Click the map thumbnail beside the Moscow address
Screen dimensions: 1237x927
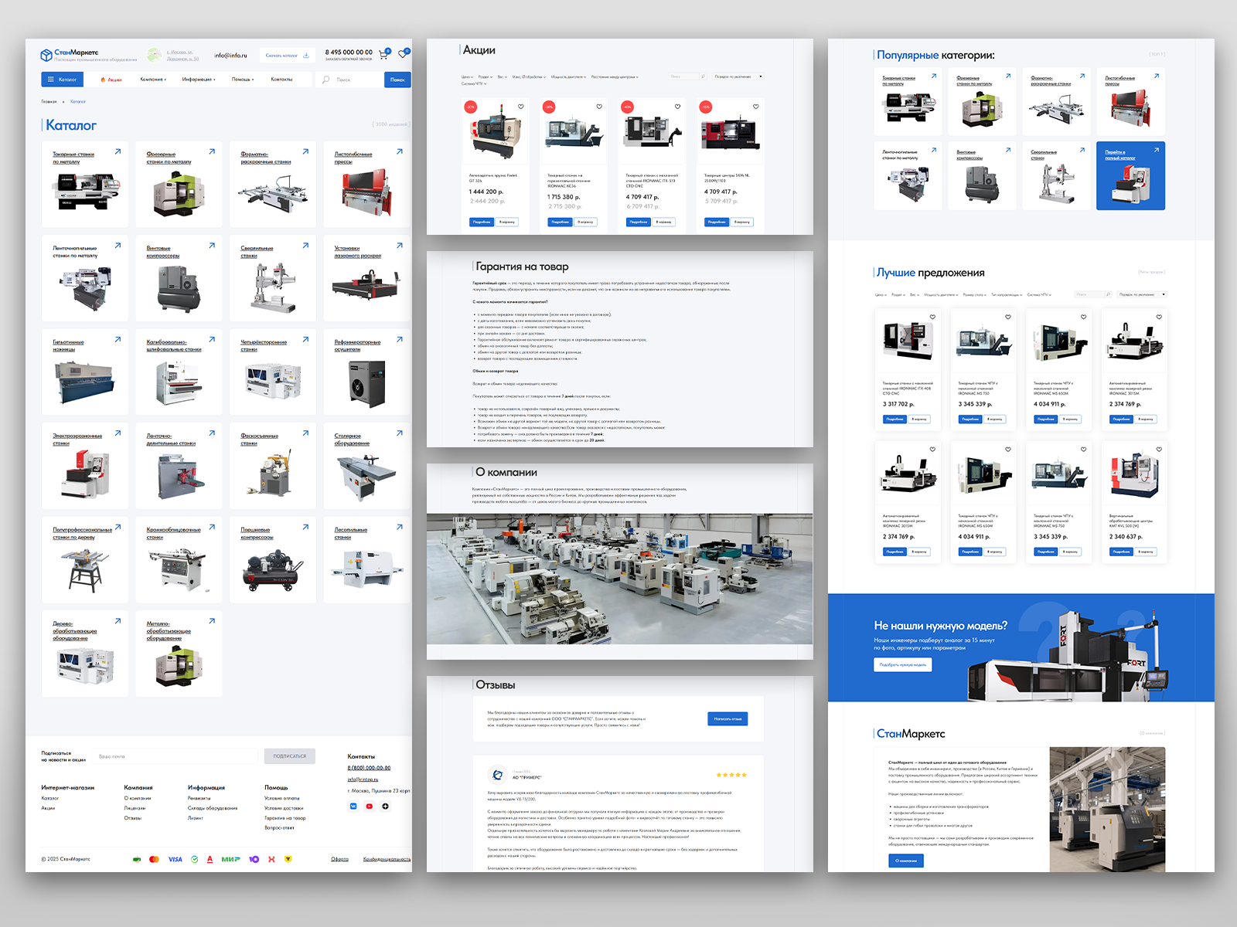[x=155, y=55]
